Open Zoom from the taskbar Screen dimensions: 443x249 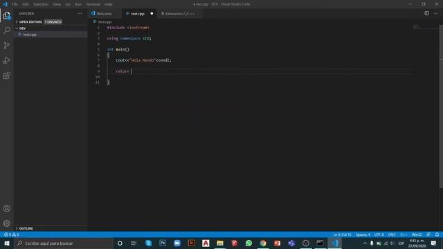tap(177, 243)
